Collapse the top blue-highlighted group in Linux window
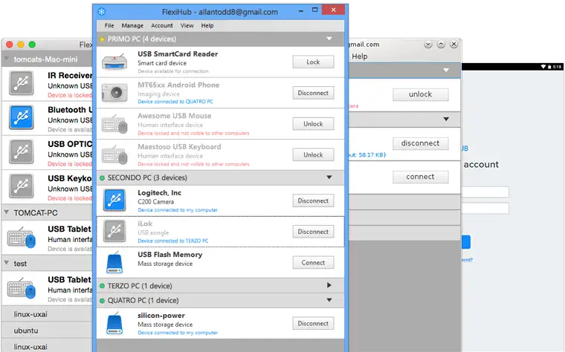 tap(446, 71)
